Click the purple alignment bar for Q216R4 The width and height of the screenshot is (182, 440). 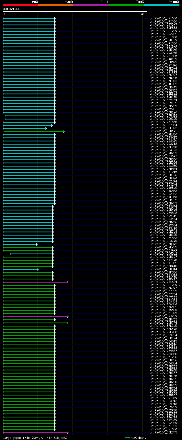coord(36,282)
